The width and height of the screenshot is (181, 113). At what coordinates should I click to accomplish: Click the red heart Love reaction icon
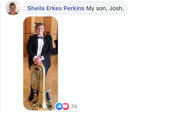pyautogui.click(x=66, y=106)
